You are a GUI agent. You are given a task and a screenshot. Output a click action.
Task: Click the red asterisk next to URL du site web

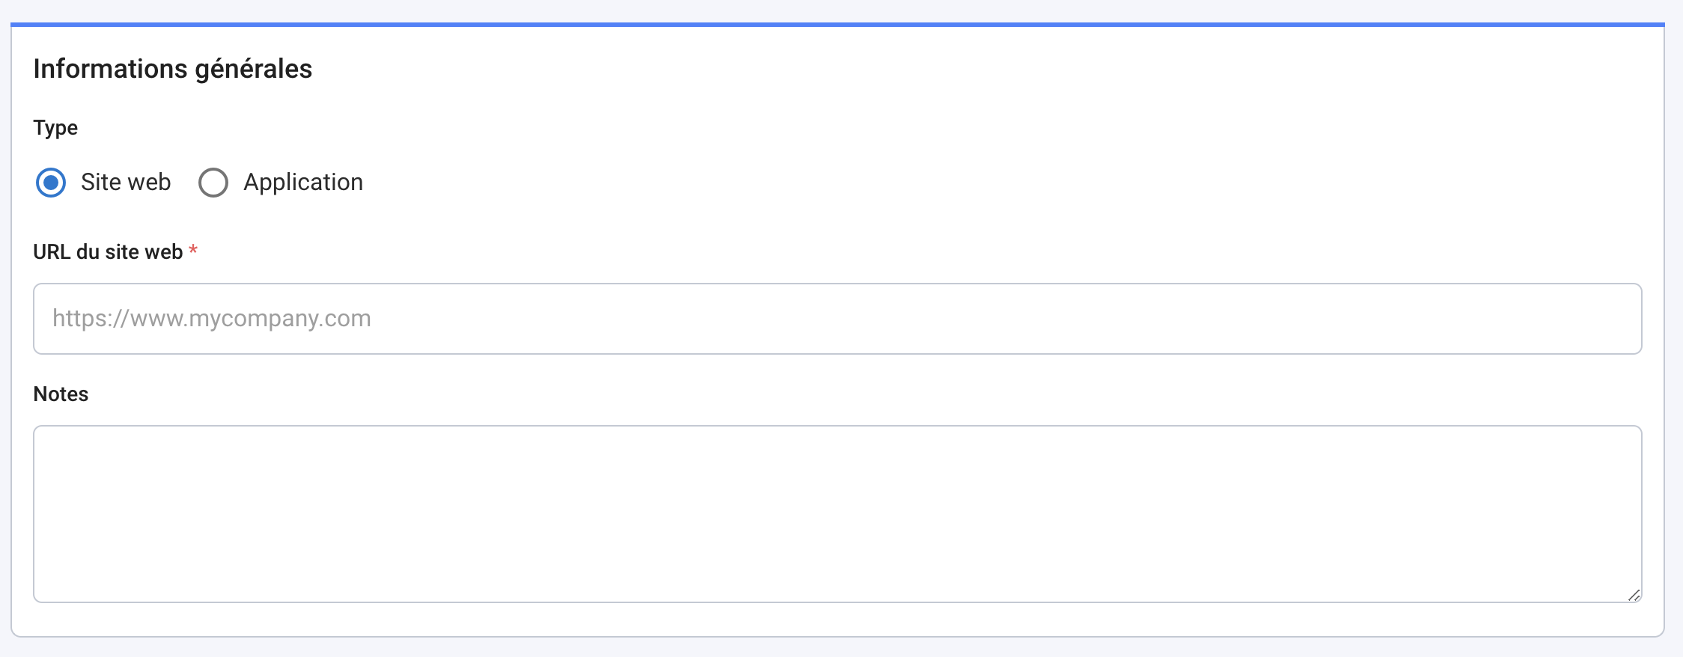point(194,251)
